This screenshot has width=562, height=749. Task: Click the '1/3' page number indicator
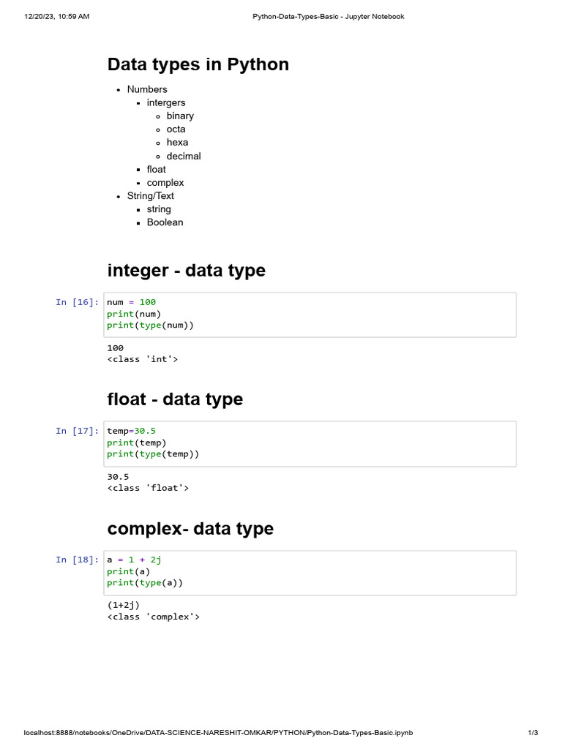point(533,733)
